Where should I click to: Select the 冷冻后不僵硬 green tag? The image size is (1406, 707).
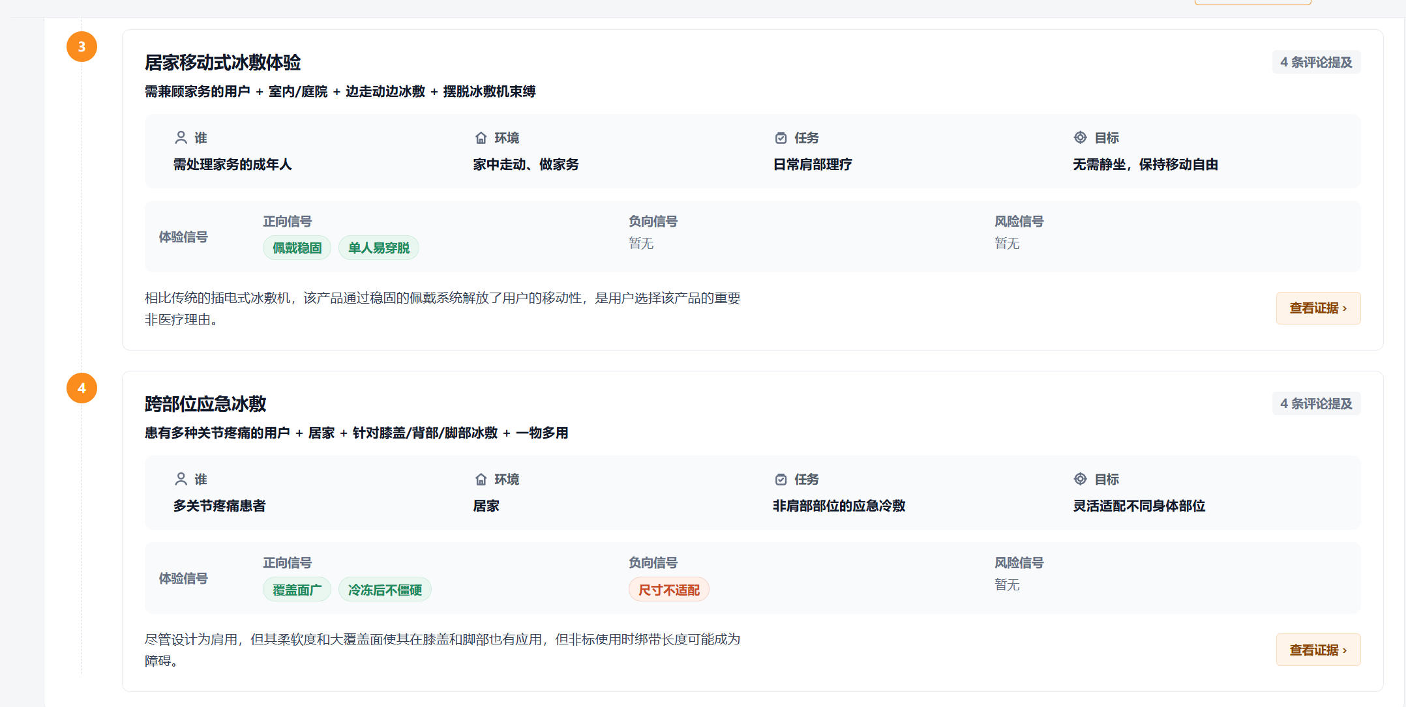(385, 590)
